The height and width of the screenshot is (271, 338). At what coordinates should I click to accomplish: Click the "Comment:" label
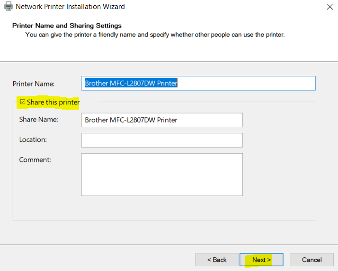pos(35,159)
